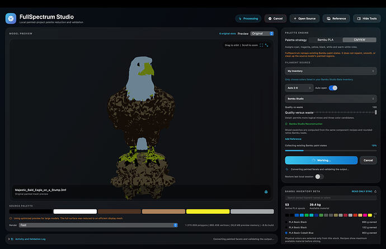Click the FullSpectrum Studio cube logo
386x249 pixels.
11,18
